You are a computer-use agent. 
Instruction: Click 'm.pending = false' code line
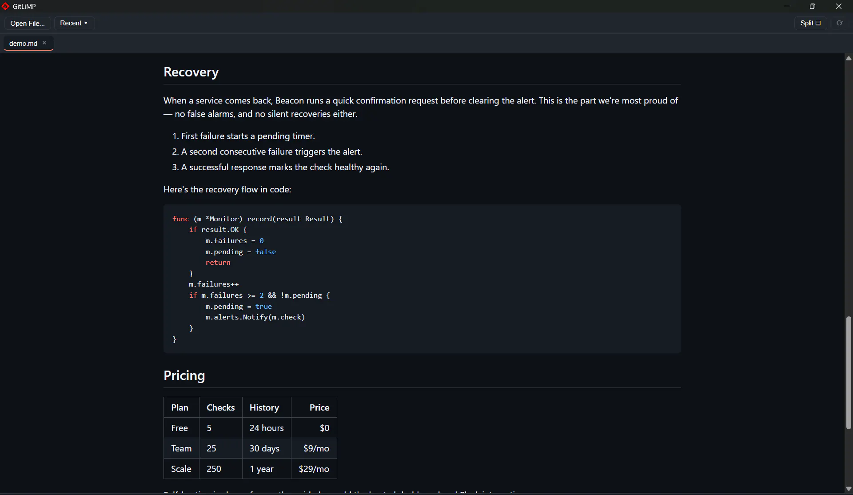click(x=240, y=251)
